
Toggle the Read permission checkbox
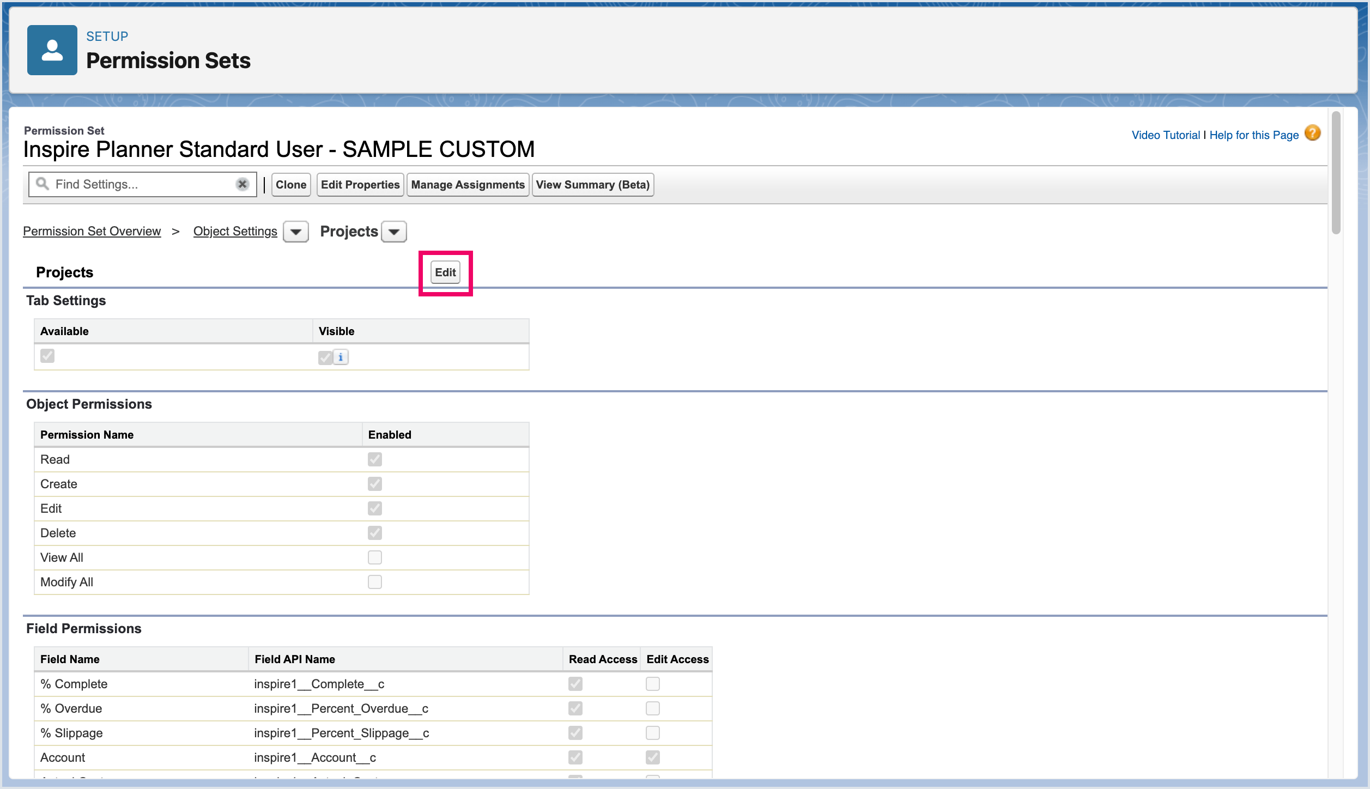point(375,459)
